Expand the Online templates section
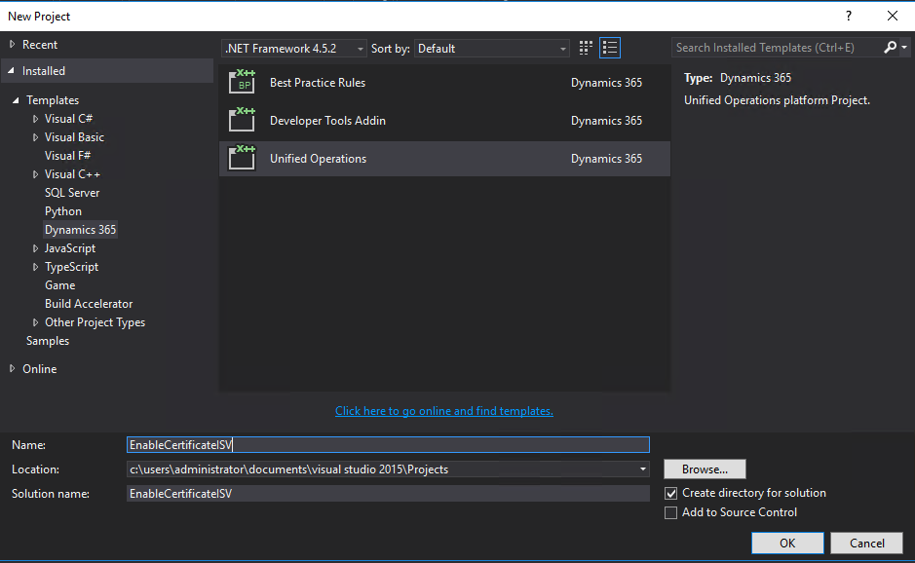 (13, 369)
